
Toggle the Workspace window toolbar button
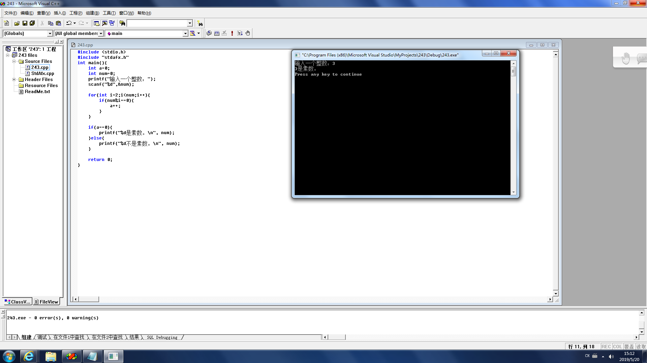click(97, 23)
